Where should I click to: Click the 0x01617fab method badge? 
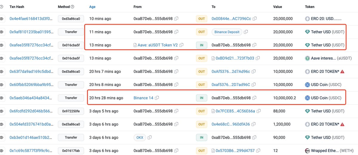(71, 151)
